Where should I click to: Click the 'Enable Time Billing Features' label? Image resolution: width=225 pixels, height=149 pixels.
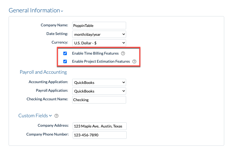95,54
